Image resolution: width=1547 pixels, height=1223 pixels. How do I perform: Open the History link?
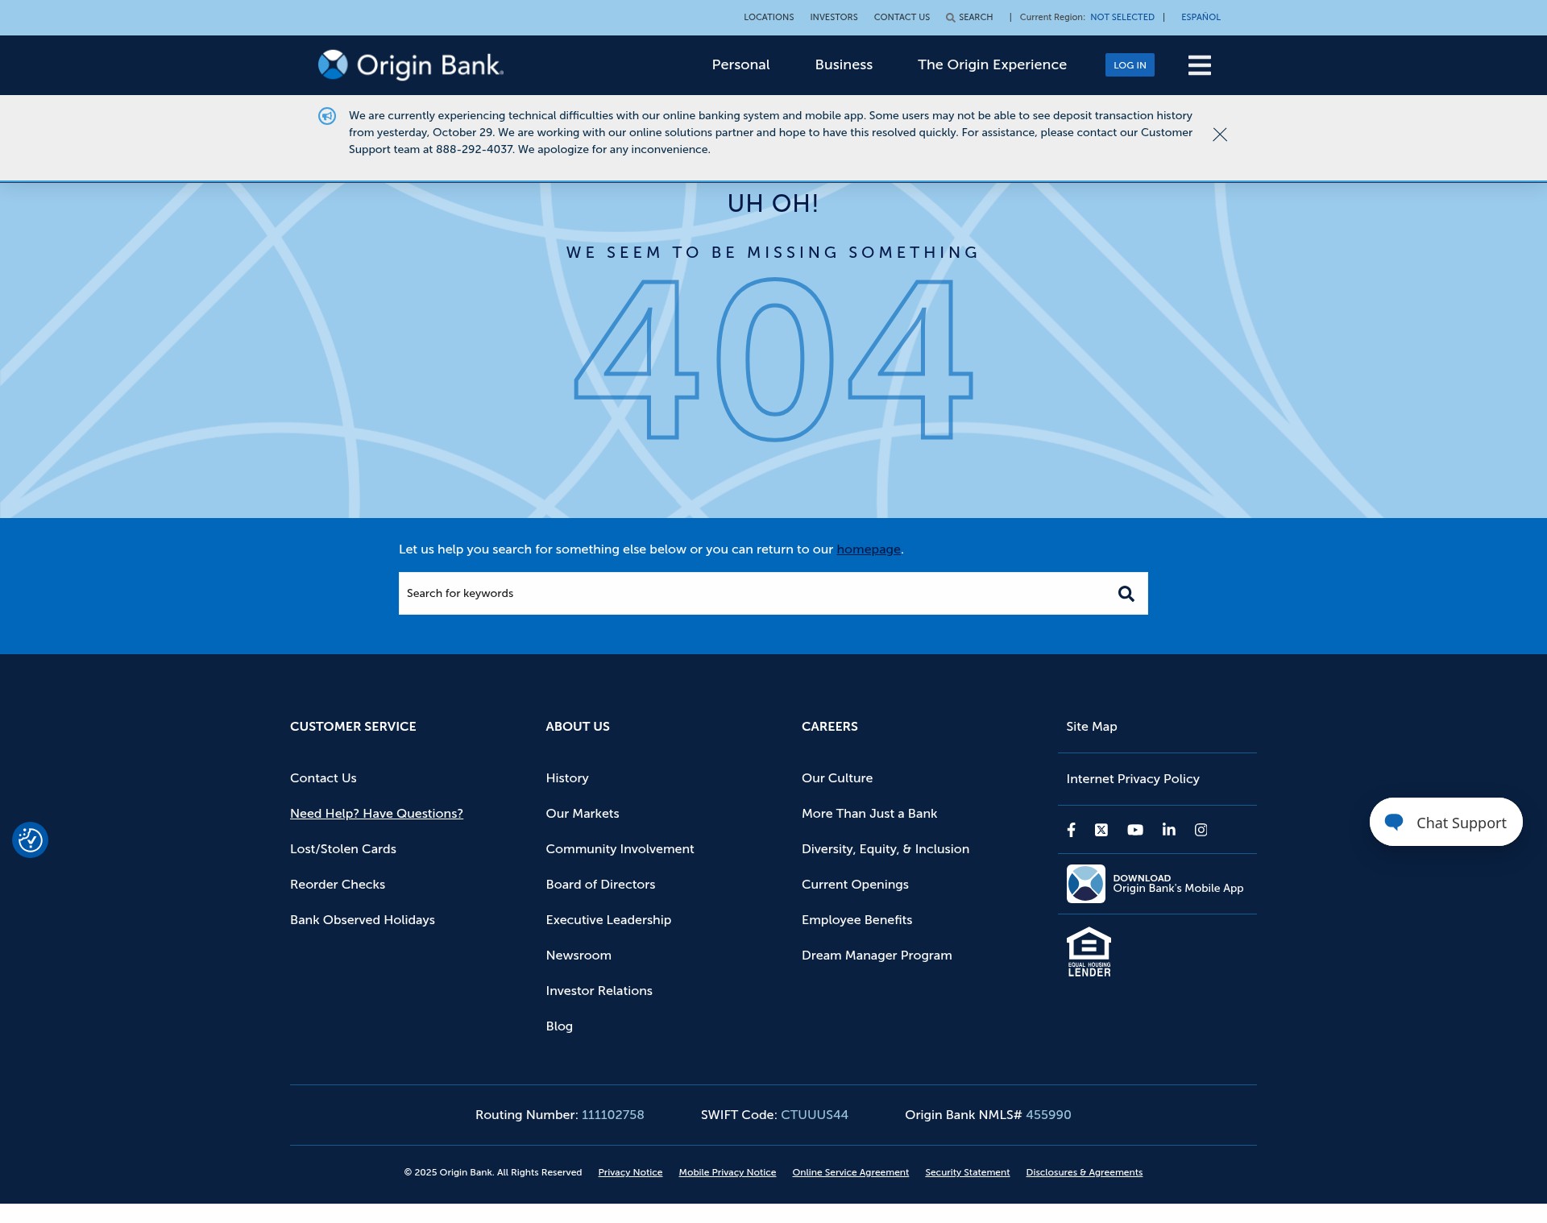(567, 778)
